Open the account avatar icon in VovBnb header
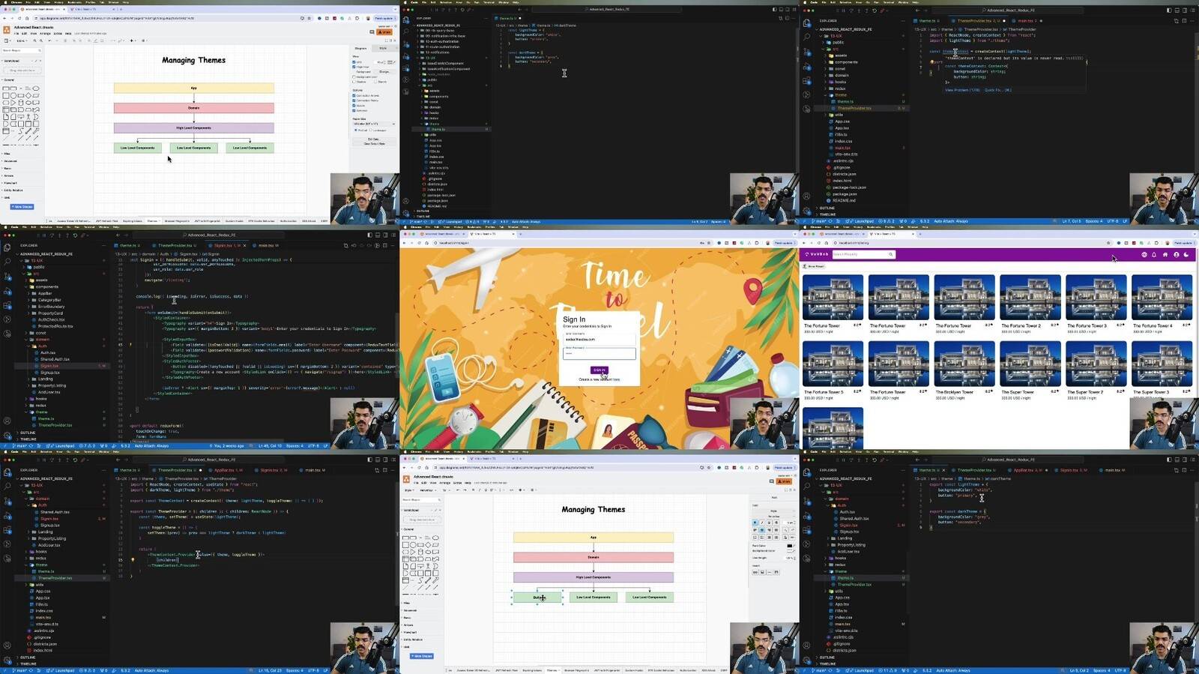Viewport: 1199px width, 674px height. [1176, 255]
